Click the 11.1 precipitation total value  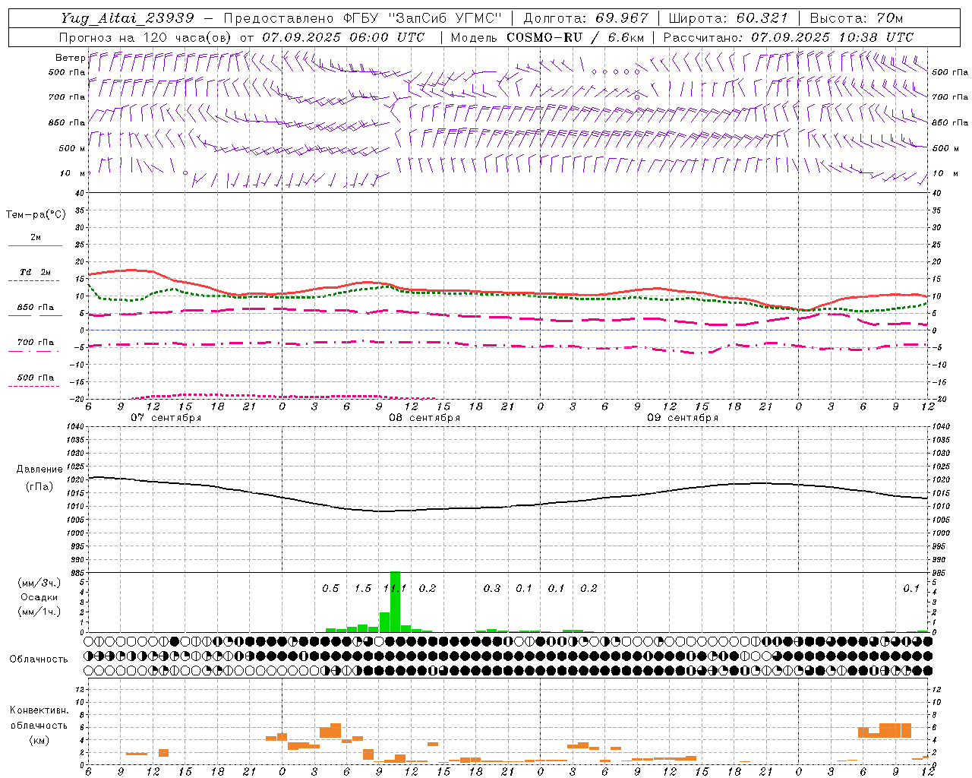[x=395, y=588]
